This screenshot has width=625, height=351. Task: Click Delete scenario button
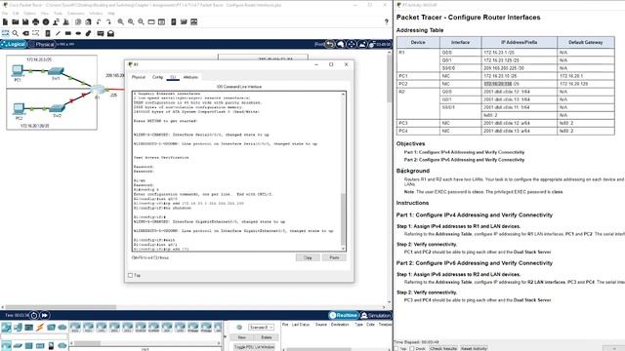(x=266, y=337)
